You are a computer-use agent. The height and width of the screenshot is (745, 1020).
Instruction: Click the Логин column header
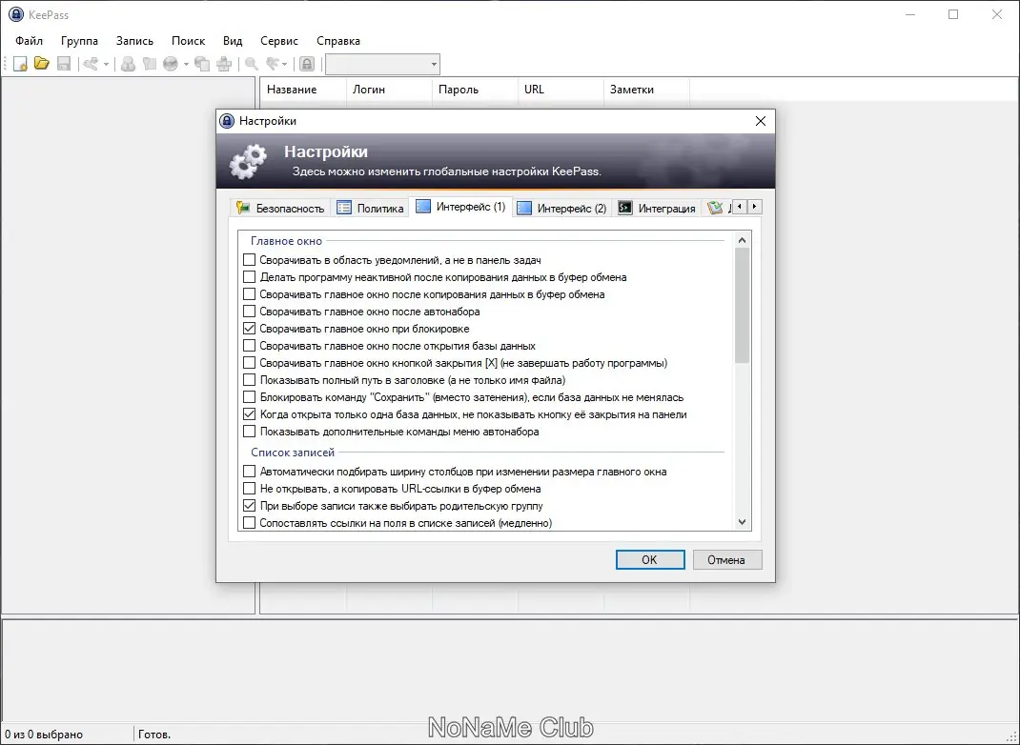click(x=389, y=90)
